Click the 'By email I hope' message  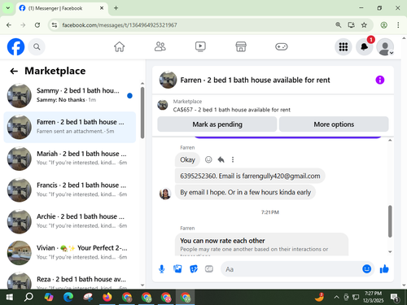click(245, 192)
